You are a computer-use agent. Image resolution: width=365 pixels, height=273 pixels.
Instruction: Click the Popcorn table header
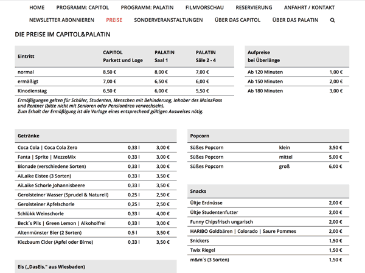[200, 136]
